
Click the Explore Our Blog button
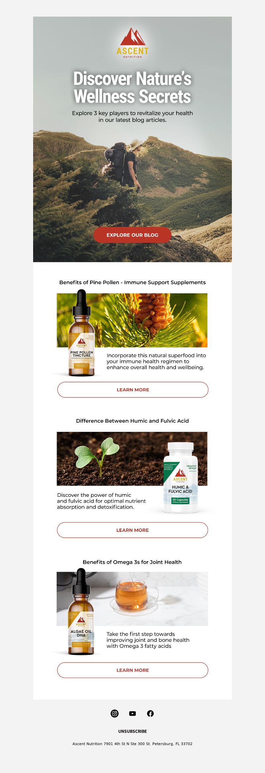click(x=132, y=235)
